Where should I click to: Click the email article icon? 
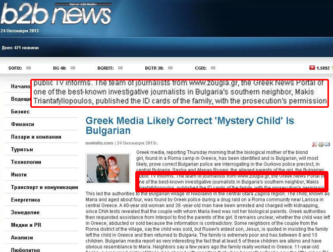328,145
